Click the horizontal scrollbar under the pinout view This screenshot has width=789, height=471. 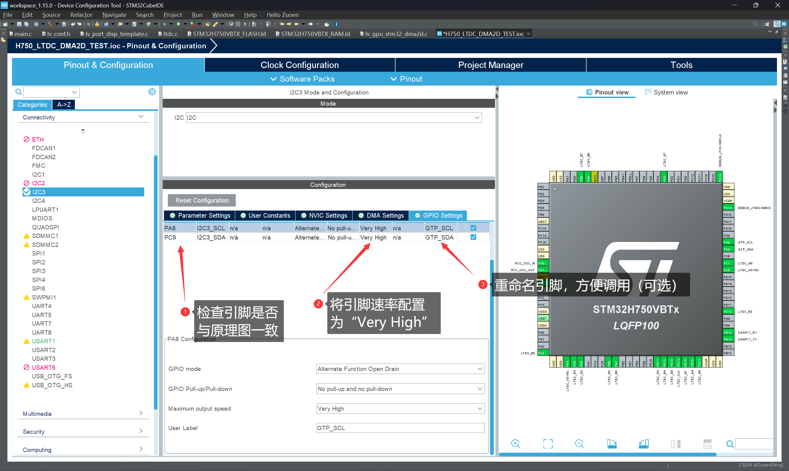(607, 454)
